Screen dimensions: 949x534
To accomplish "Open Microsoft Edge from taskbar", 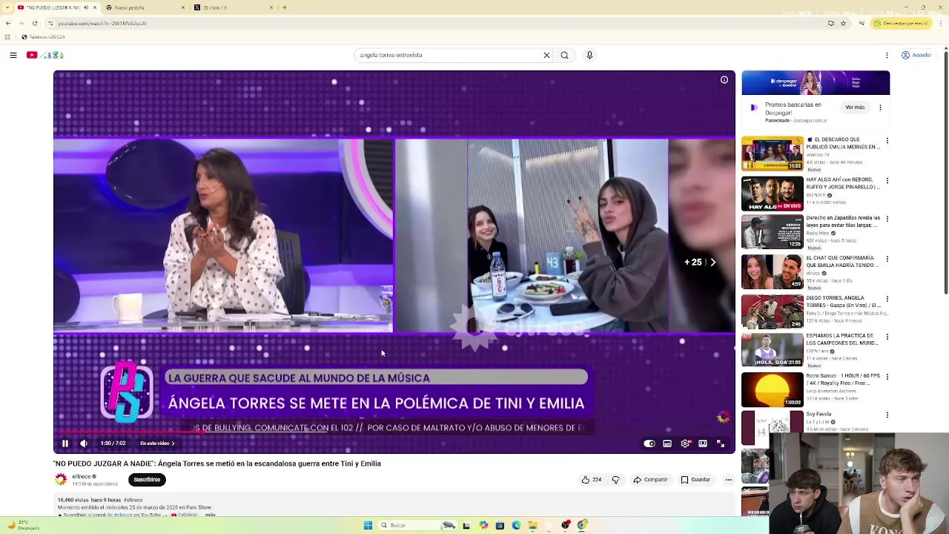I will tap(516, 525).
